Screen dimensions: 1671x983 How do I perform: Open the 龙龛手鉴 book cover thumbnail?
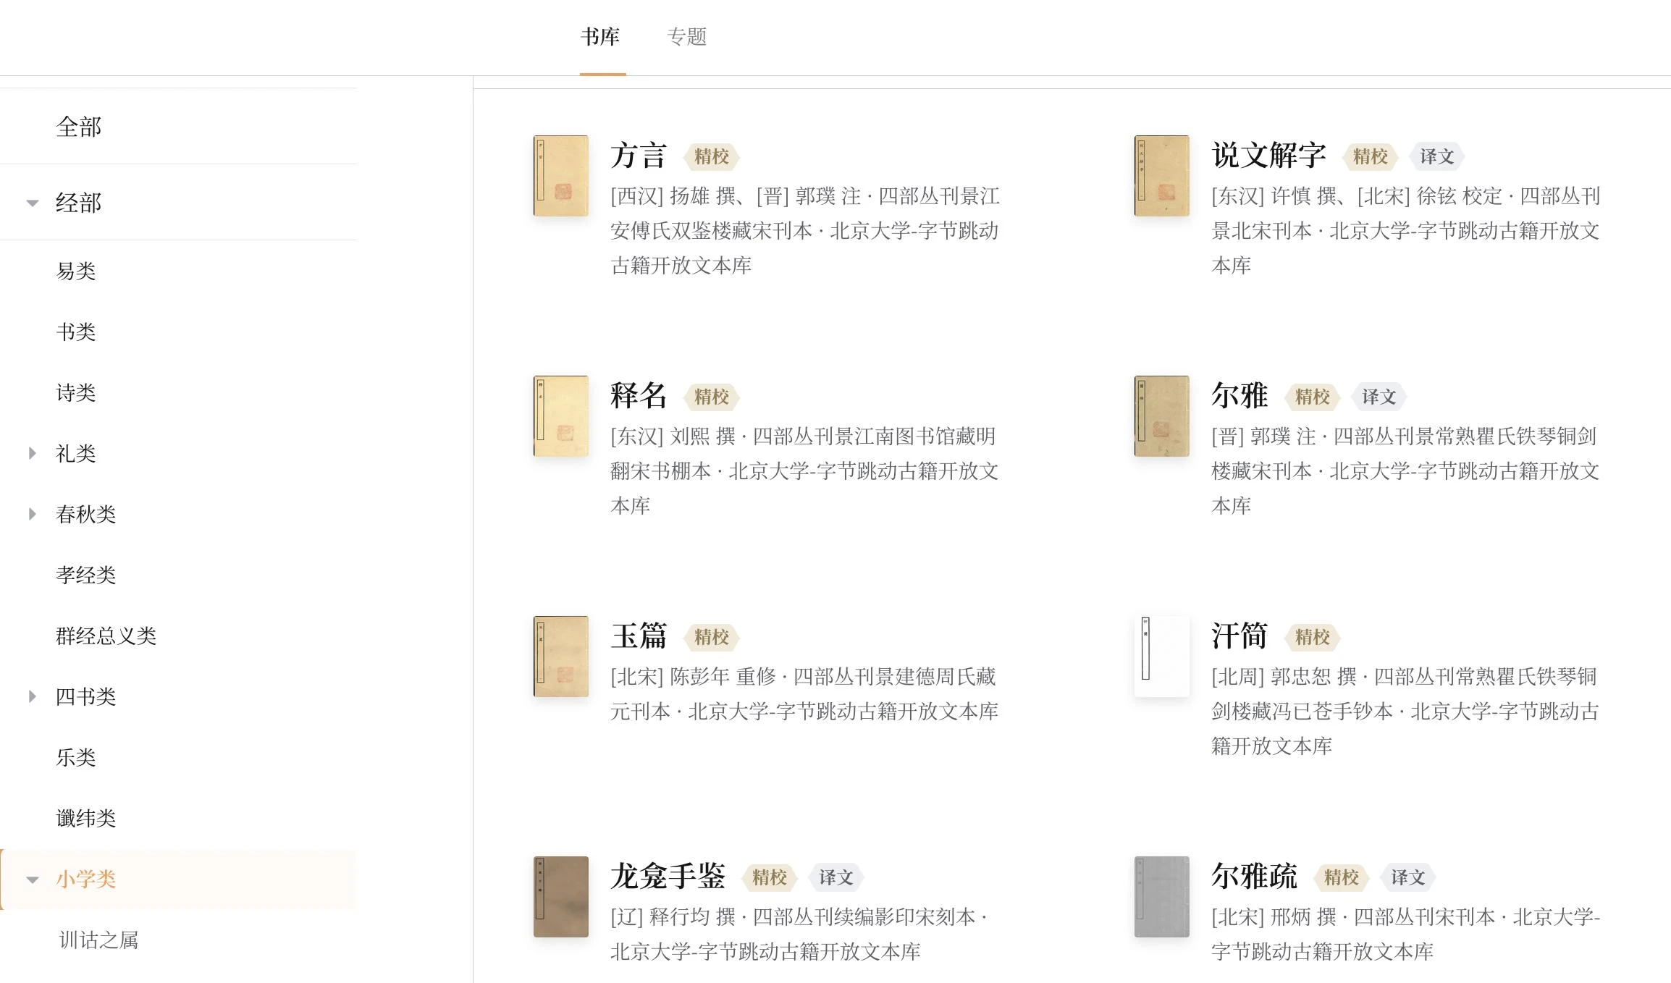(x=560, y=896)
